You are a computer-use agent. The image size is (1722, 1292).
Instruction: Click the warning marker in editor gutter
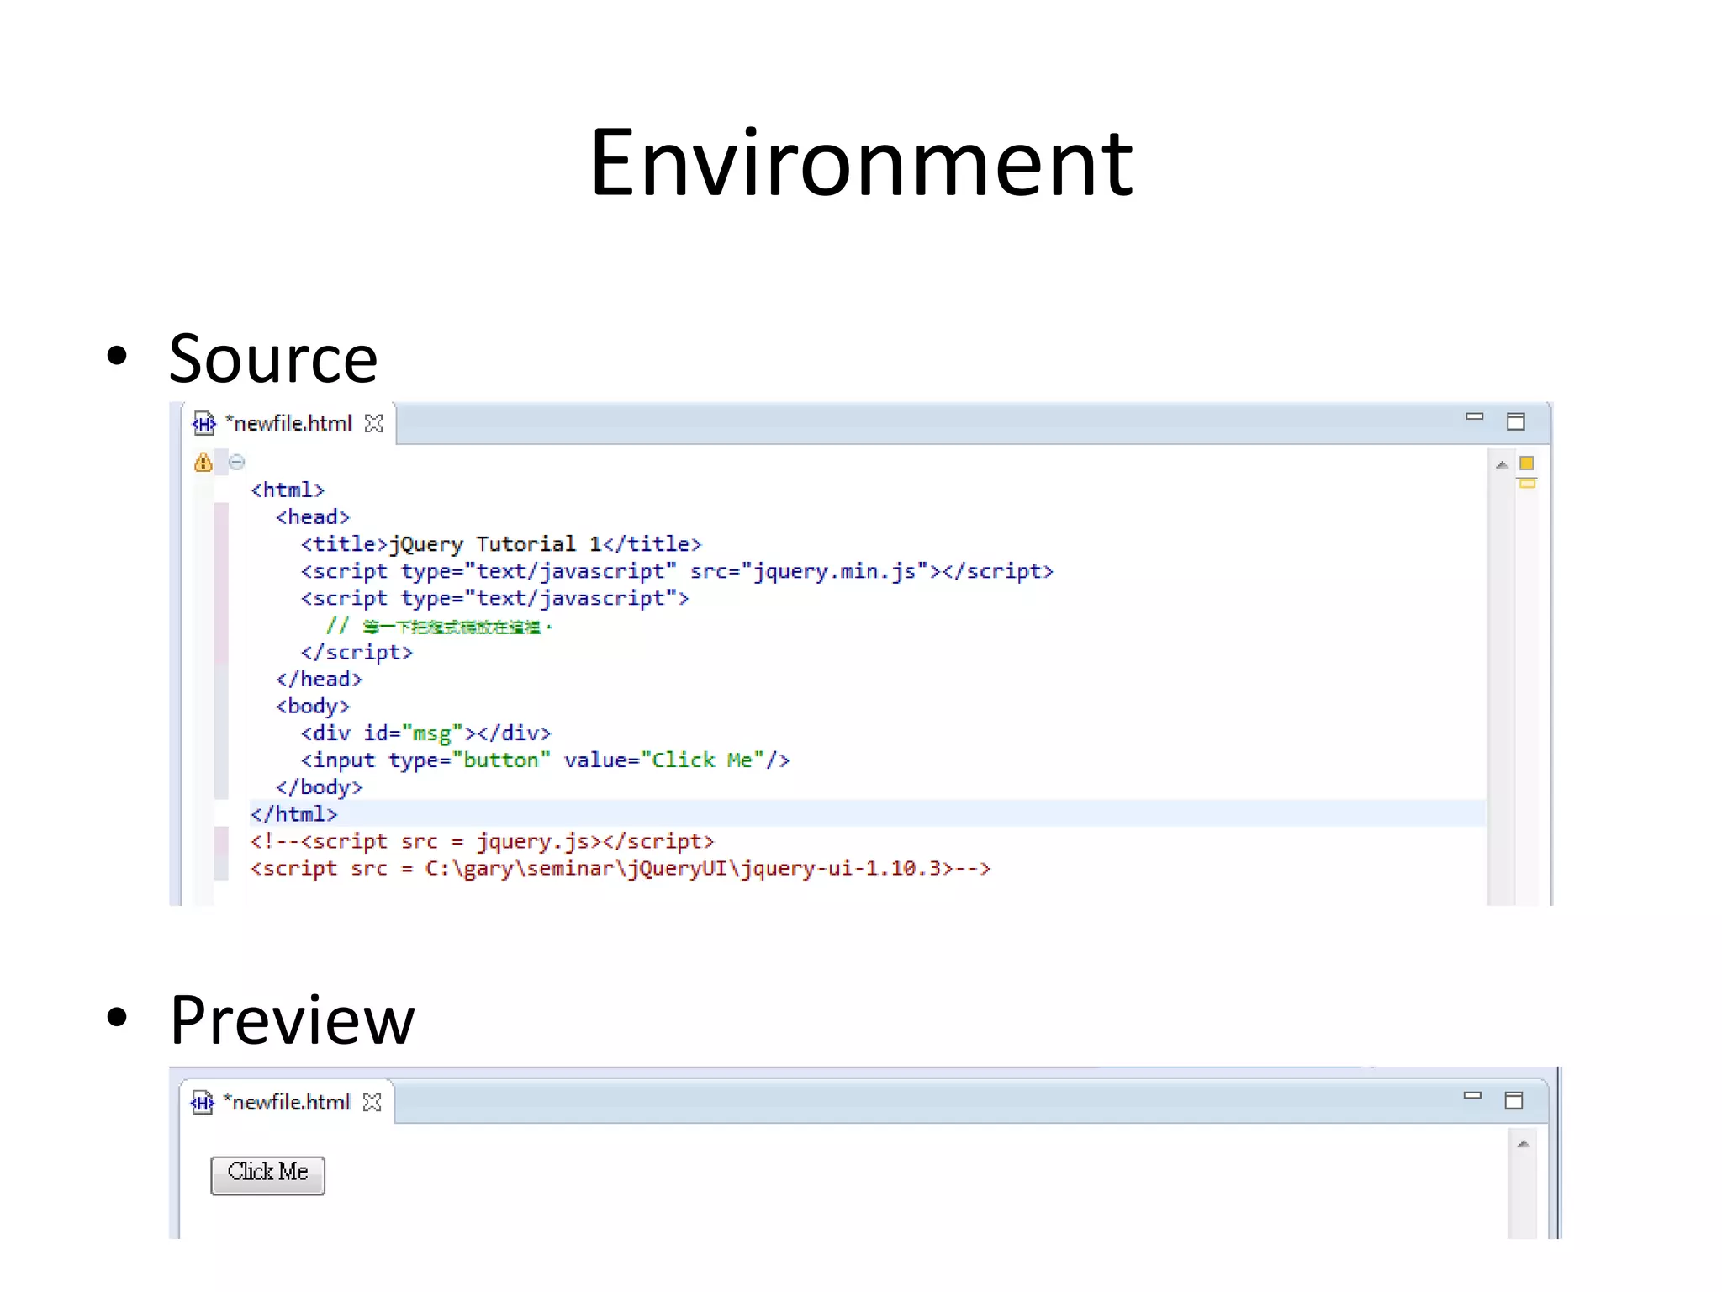(203, 462)
